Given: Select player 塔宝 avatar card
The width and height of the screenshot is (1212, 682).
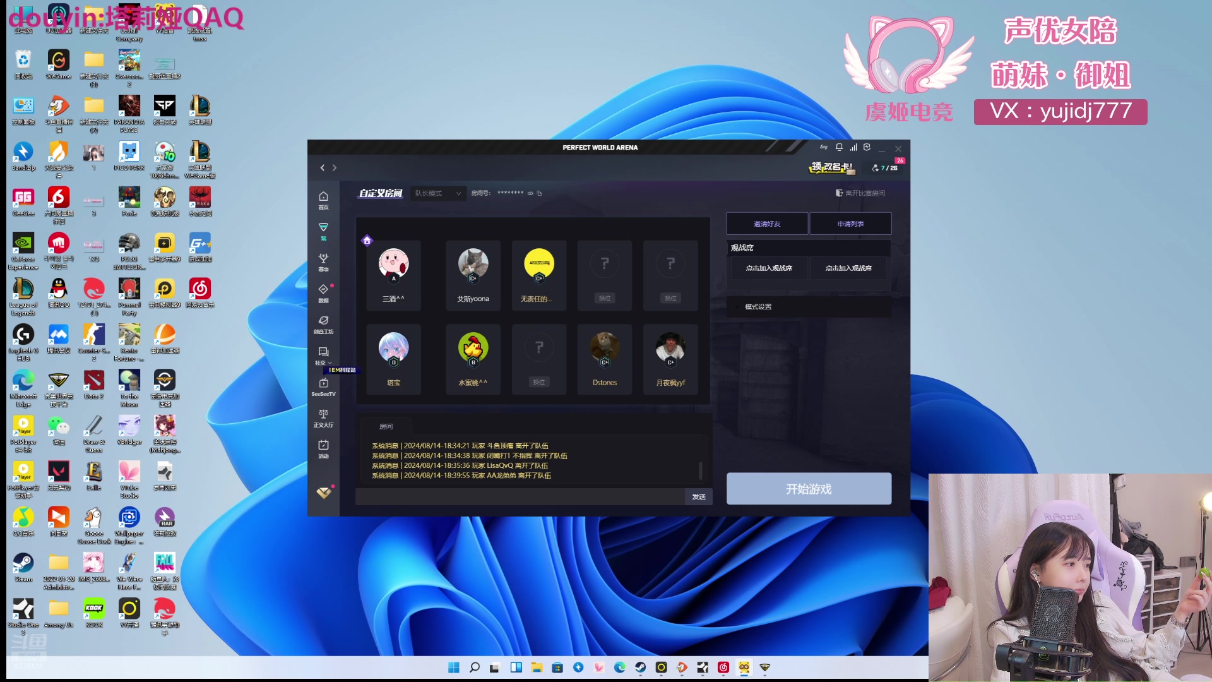Looking at the screenshot, I should click(x=393, y=359).
